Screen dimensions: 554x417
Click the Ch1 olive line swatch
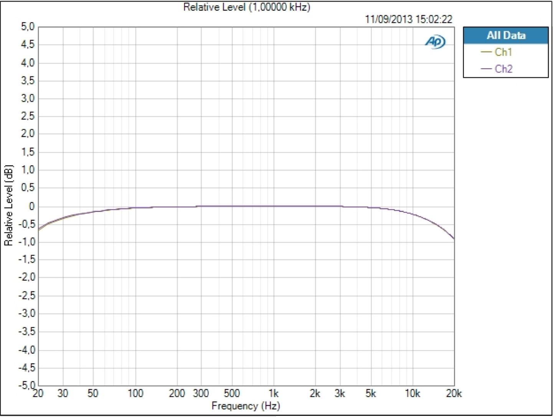[x=486, y=52]
